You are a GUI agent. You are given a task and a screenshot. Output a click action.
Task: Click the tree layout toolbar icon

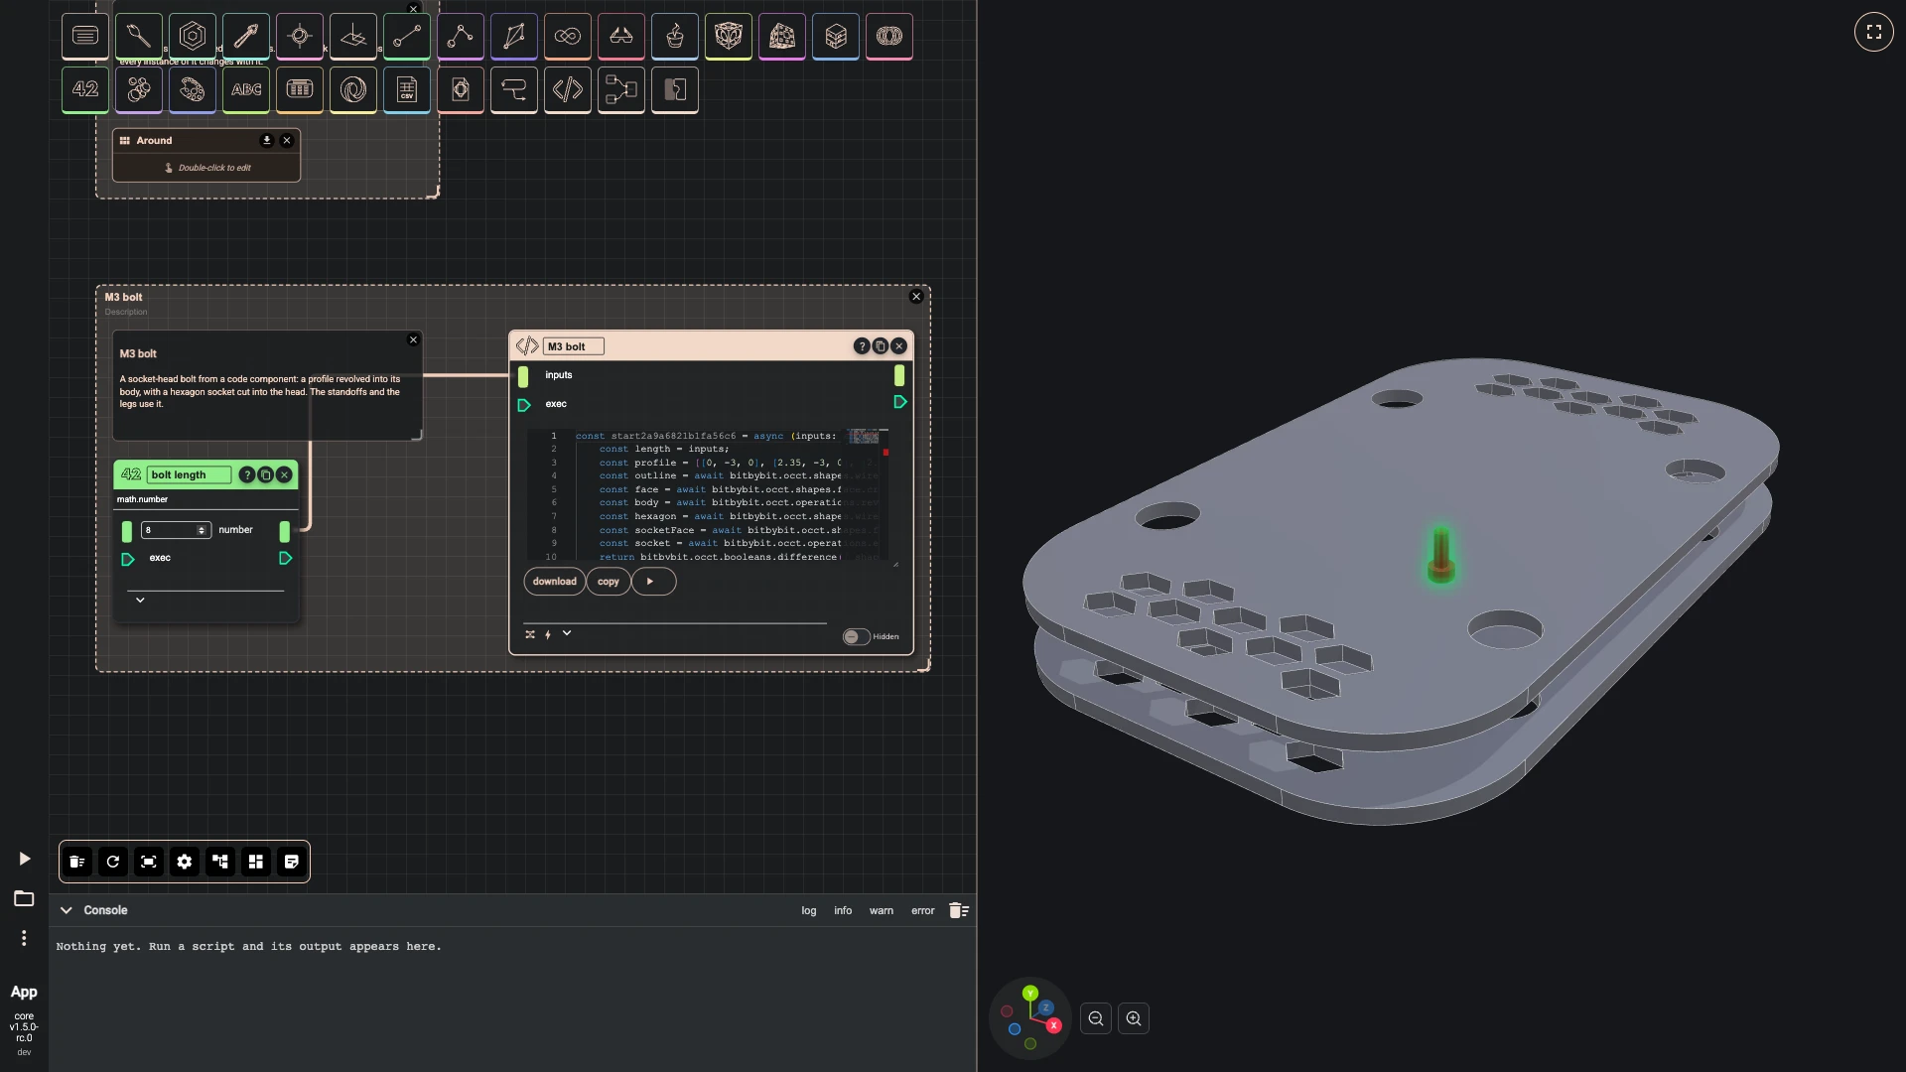coord(220,862)
